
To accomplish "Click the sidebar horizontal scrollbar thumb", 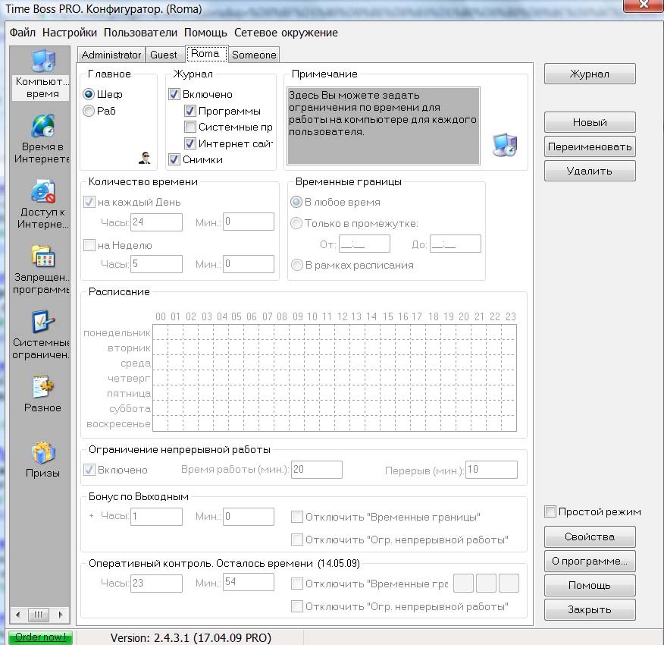I will tap(39, 615).
